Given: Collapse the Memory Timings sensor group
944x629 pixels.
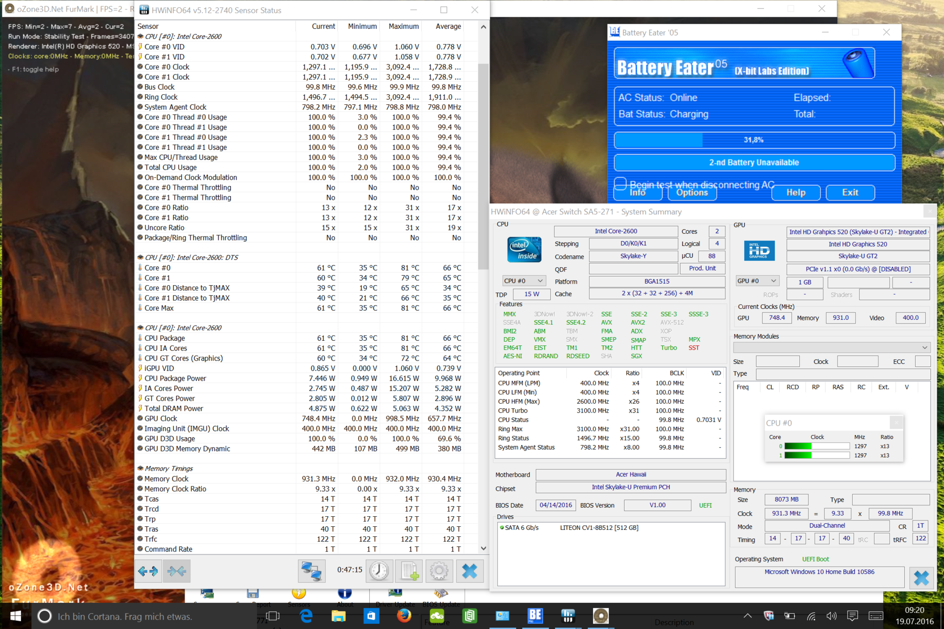Looking at the screenshot, I should 141,469.
